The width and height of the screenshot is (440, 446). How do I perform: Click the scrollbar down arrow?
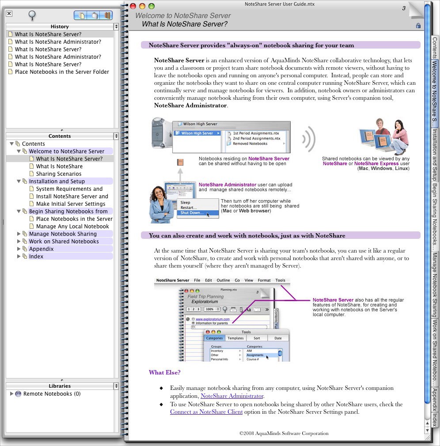427,431
